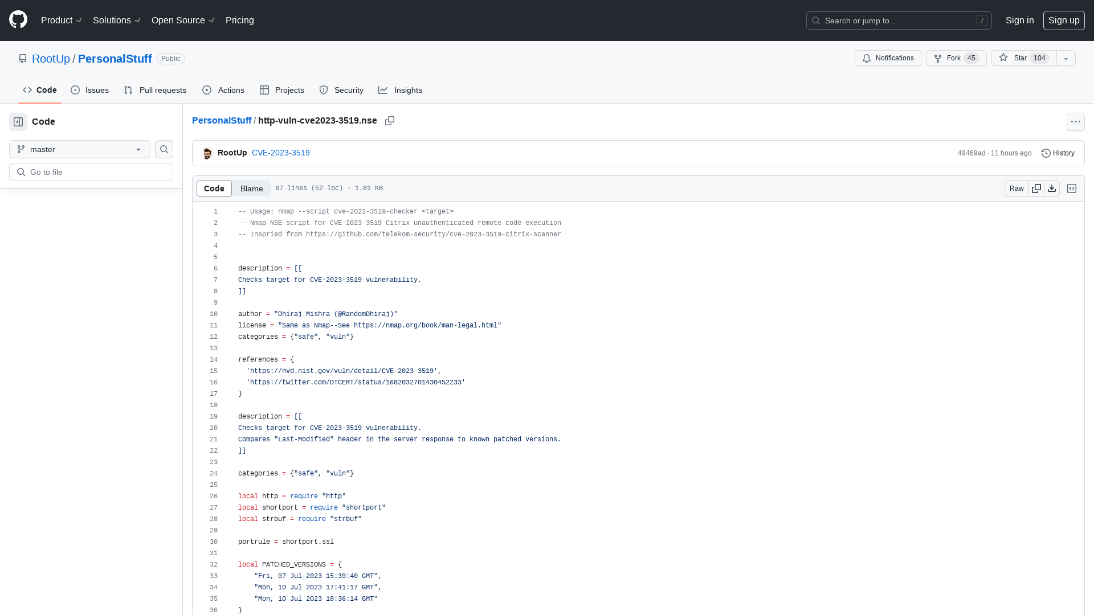Download raw file icon
Image resolution: width=1094 pixels, height=615 pixels.
(x=1052, y=188)
